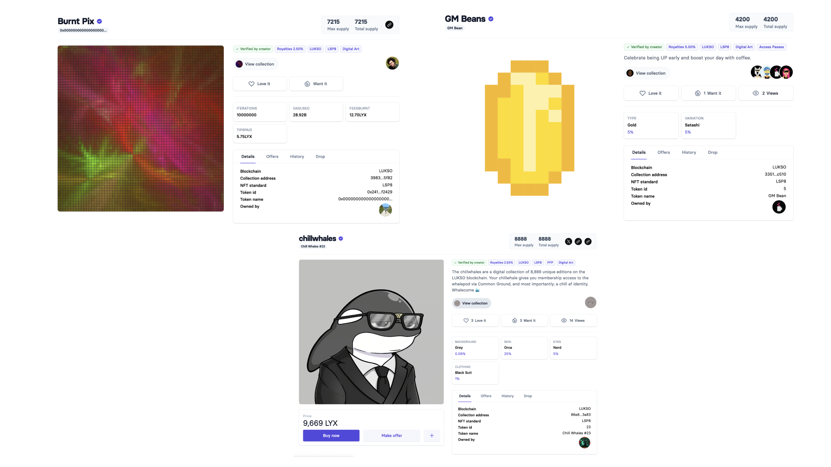Click Make offer on Chill Whales #23
Image resolution: width=831 pixels, height=467 pixels.
(392, 435)
